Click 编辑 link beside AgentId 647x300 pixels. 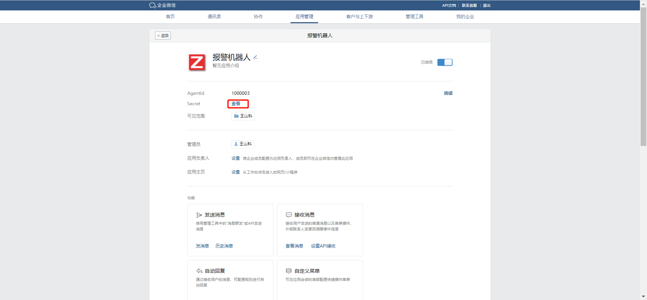click(448, 93)
